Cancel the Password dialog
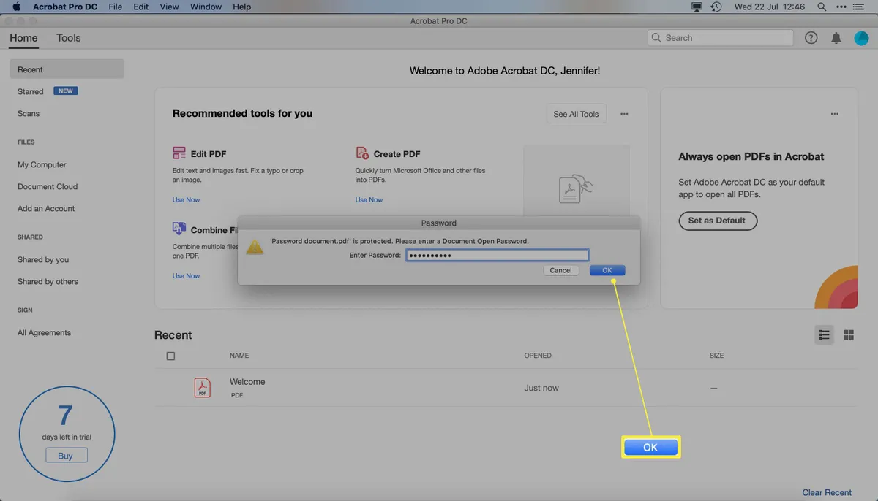Image resolution: width=878 pixels, height=501 pixels. (560, 270)
